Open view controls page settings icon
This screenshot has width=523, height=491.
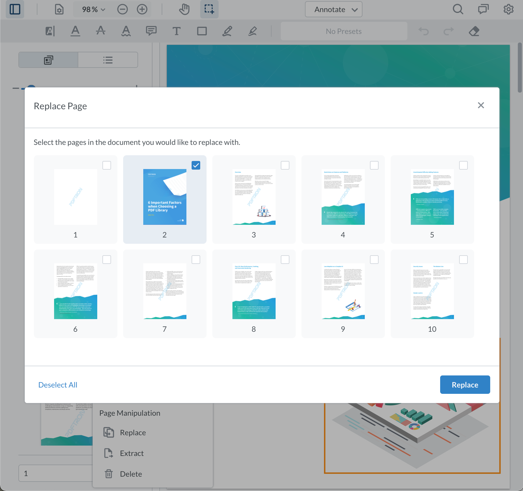click(59, 9)
